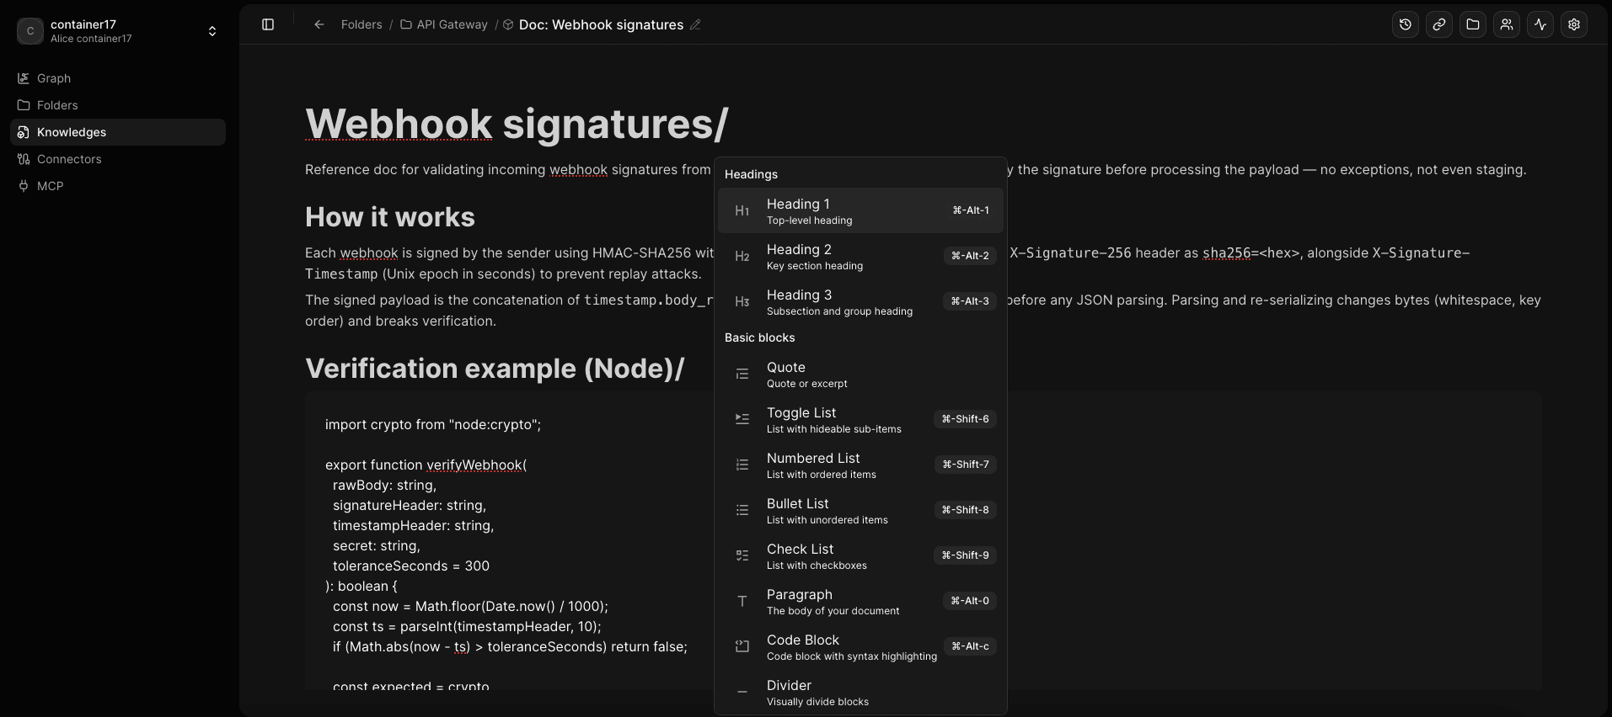The image size is (1612, 717).
Task: Open activity pulse icon
Action: click(1540, 24)
